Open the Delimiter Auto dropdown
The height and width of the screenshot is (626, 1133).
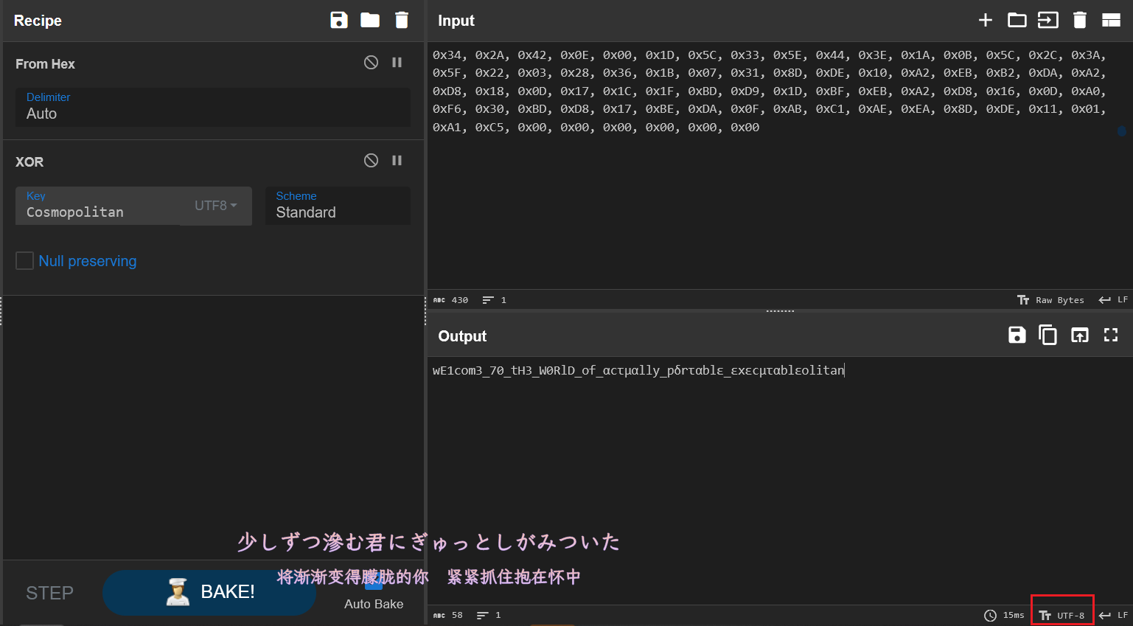[213, 107]
